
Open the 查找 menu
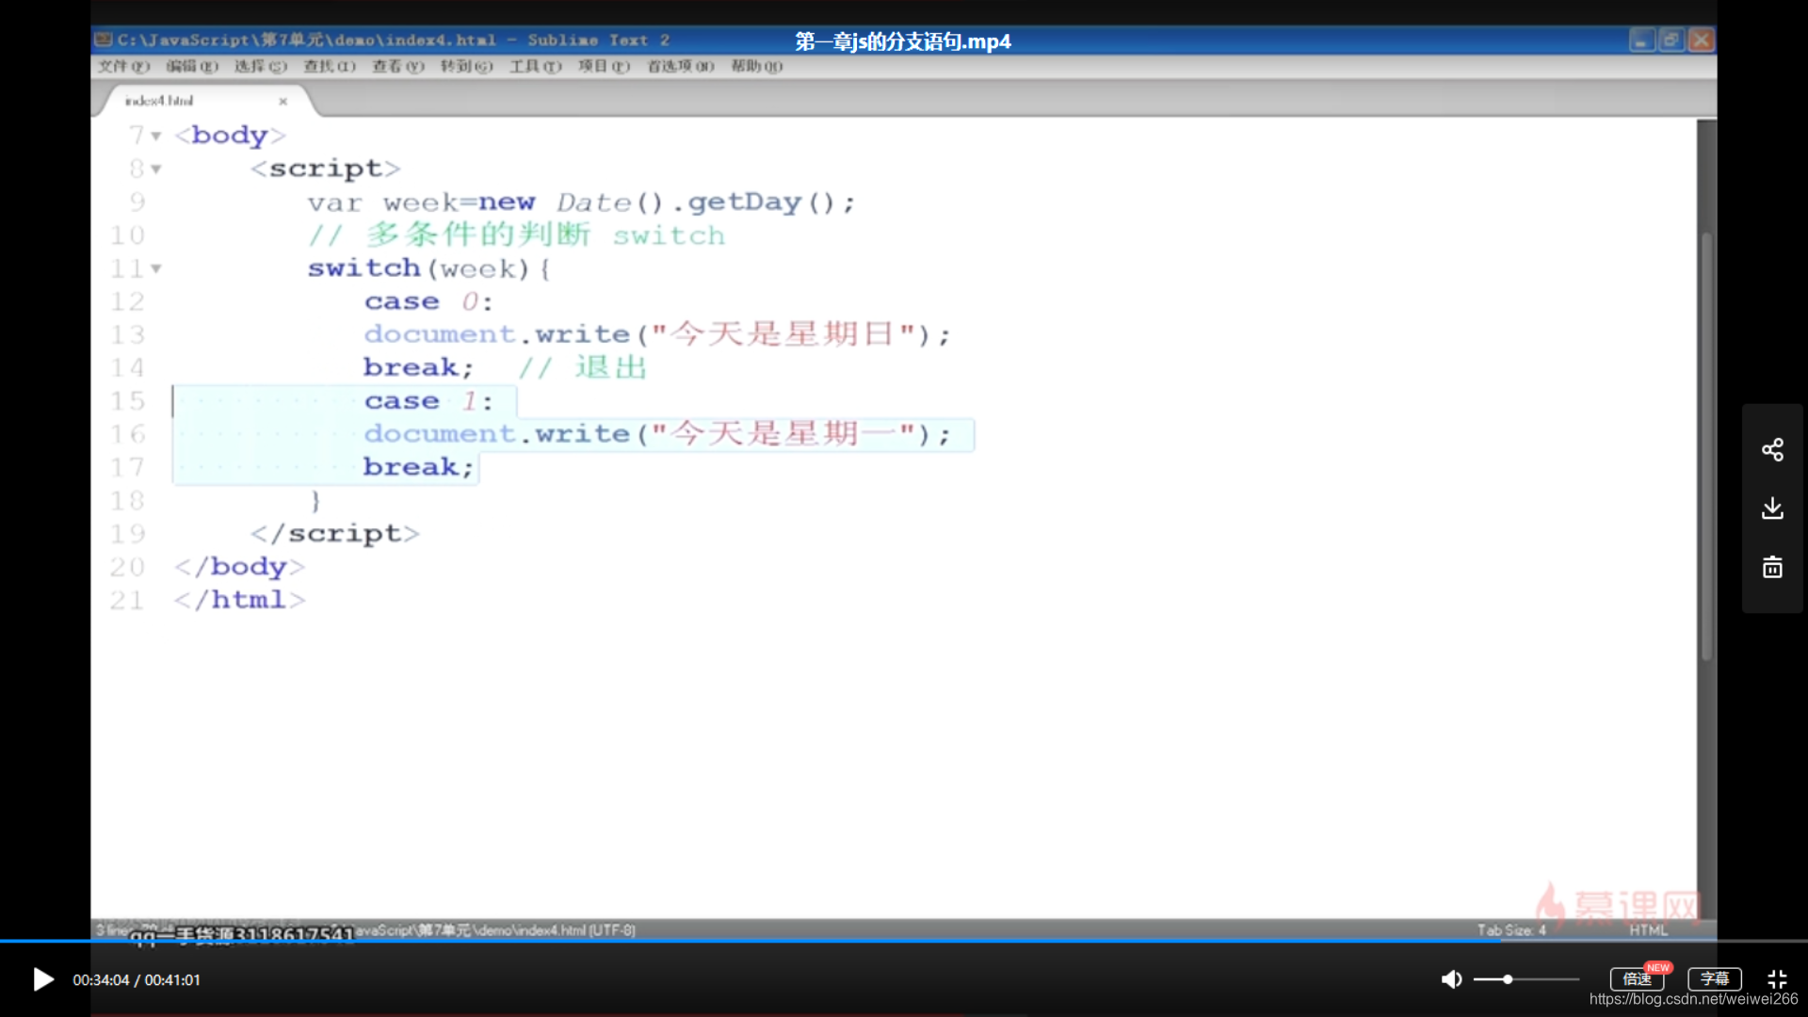[x=330, y=66]
